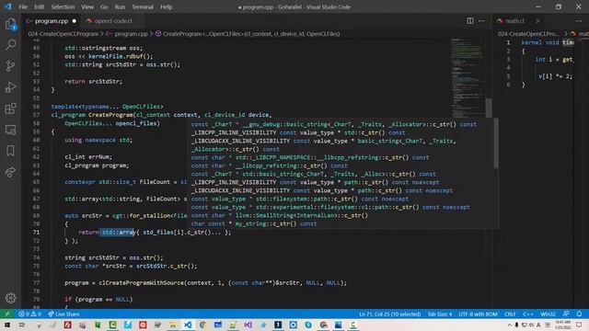Image resolution: width=589 pixels, height=331 pixels.
Task: Click 'cl_int errNum;' on line 62
Action: 88,156
